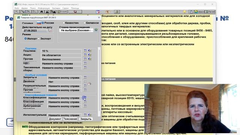Select the Казахстан radio button
Screen dimensions: 240x135
click(64, 23)
